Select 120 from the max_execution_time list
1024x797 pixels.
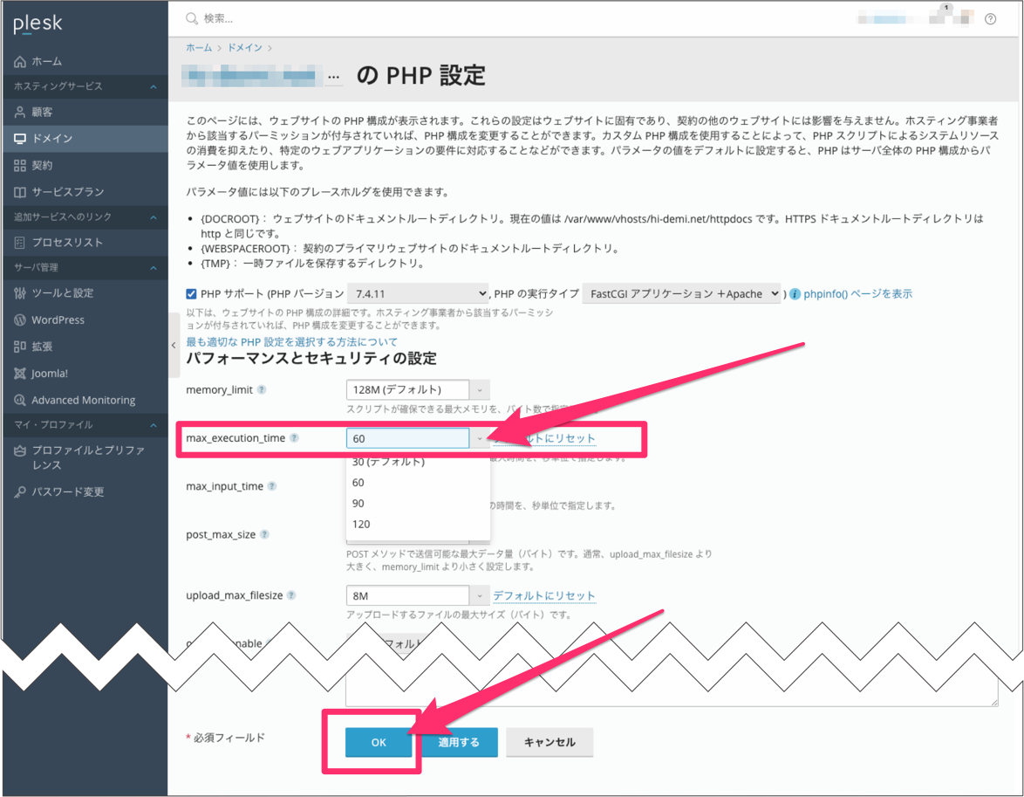click(361, 525)
